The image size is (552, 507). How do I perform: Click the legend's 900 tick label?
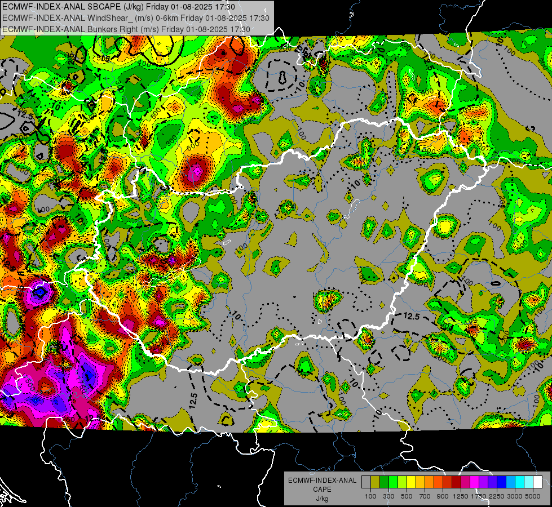(x=443, y=496)
